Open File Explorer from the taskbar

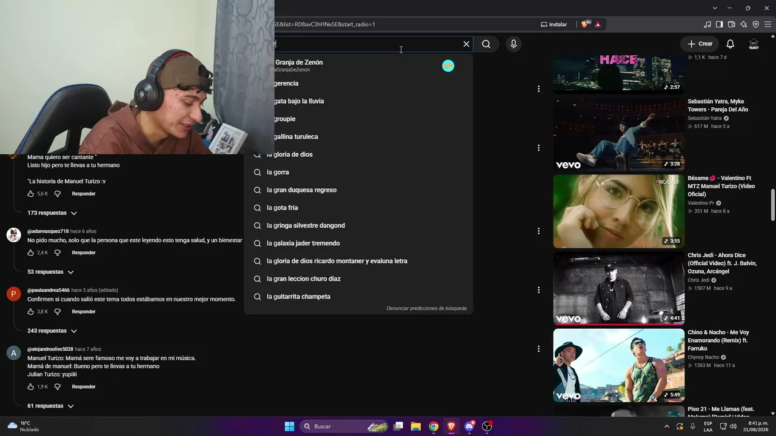coord(416,426)
